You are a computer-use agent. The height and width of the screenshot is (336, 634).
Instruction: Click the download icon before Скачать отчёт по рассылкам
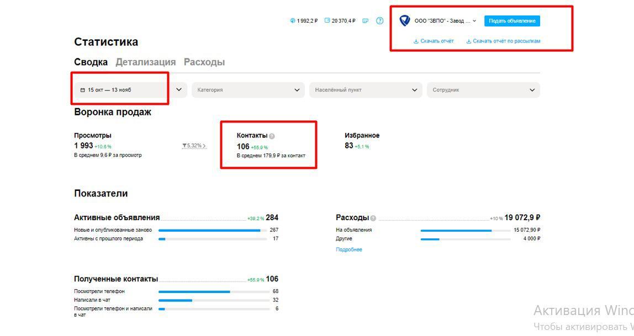[469, 41]
